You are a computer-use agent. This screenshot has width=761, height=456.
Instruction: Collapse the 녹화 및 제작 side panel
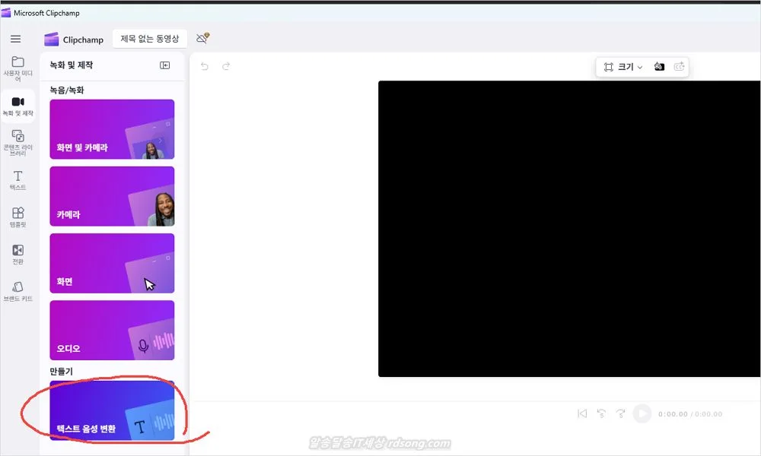click(x=164, y=65)
